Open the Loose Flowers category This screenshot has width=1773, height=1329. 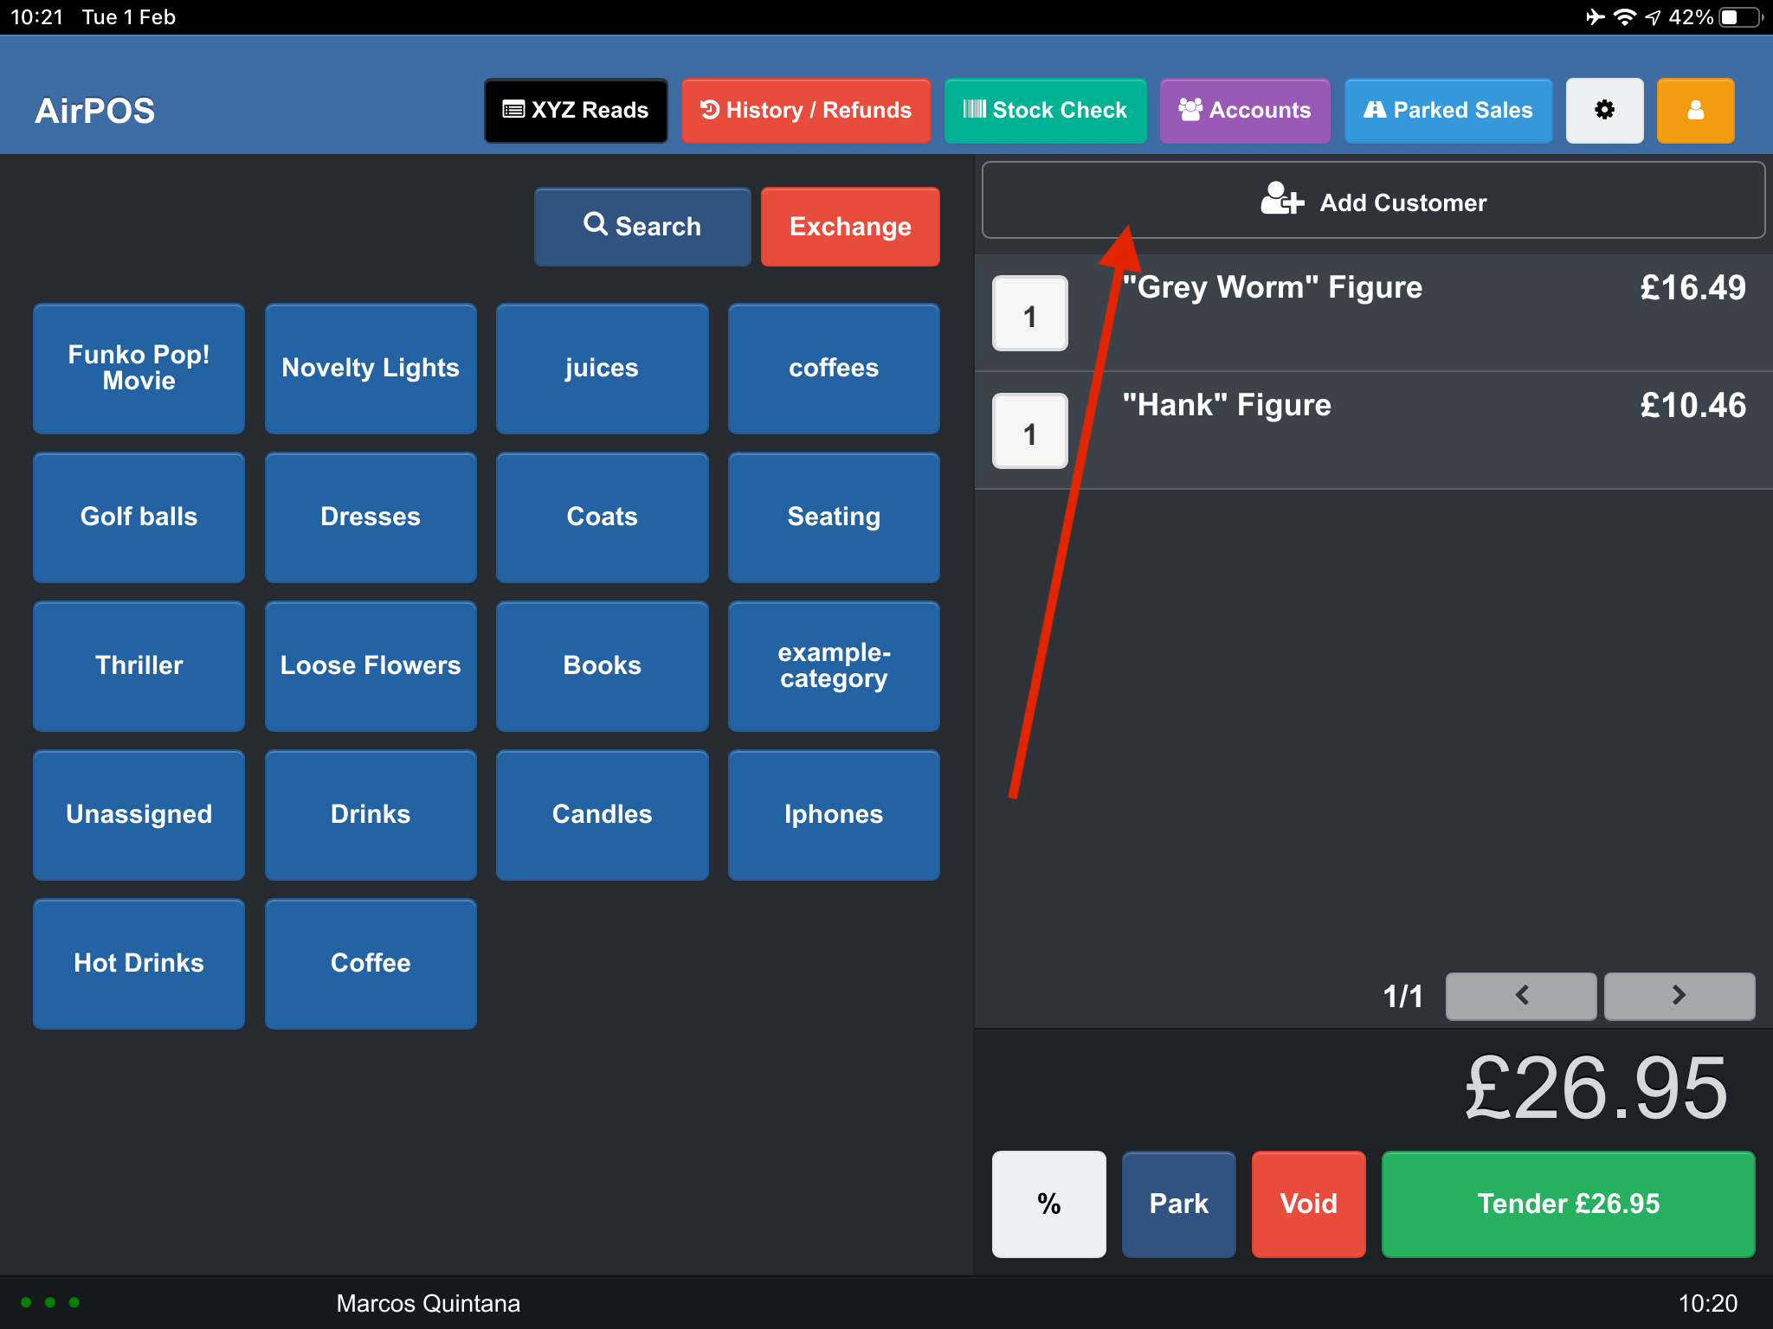[x=370, y=665]
